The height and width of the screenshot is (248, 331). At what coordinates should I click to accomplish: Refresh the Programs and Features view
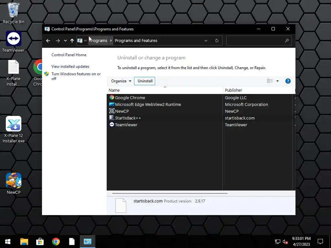[x=217, y=40]
